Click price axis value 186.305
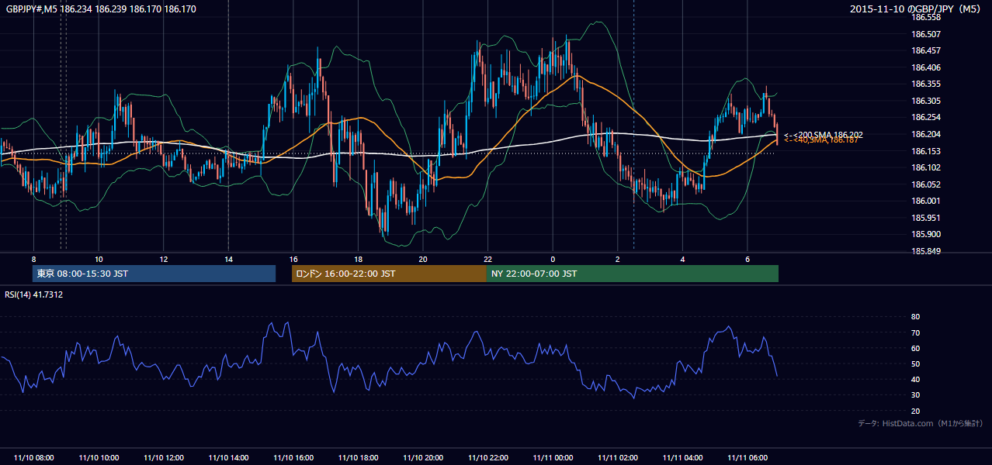 tap(925, 101)
